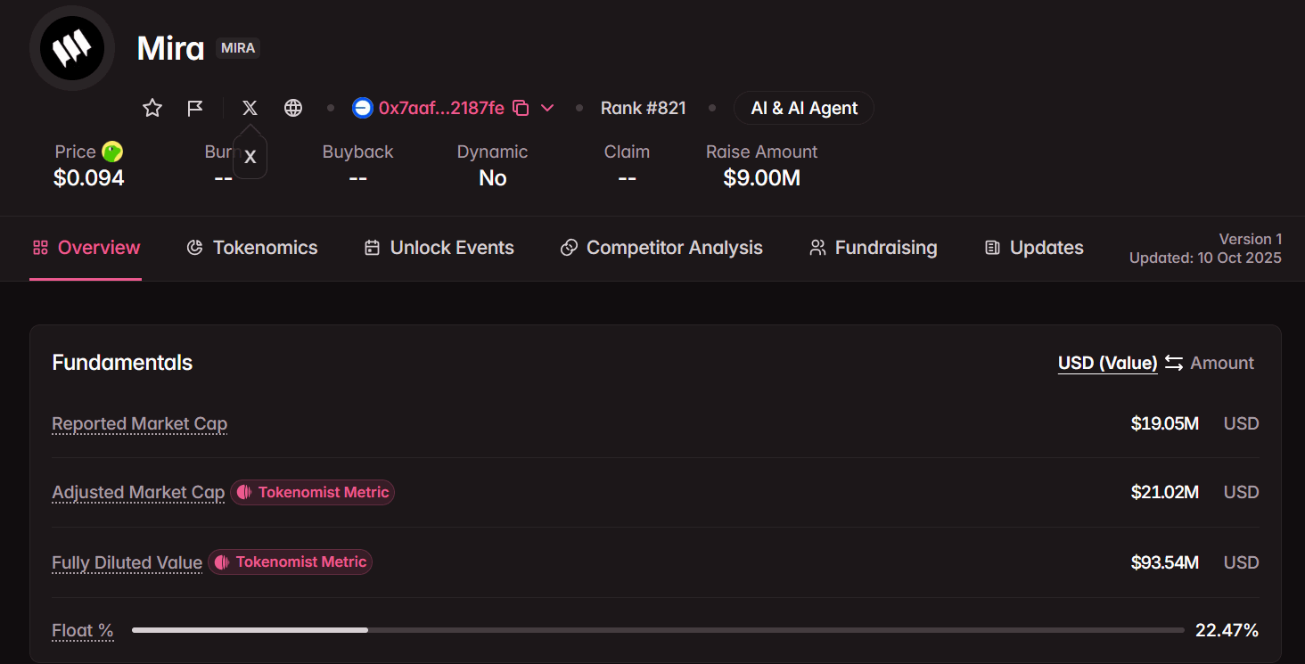Open the Unlock Events tab
Viewport: 1305px width, 664px height.
click(439, 248)
